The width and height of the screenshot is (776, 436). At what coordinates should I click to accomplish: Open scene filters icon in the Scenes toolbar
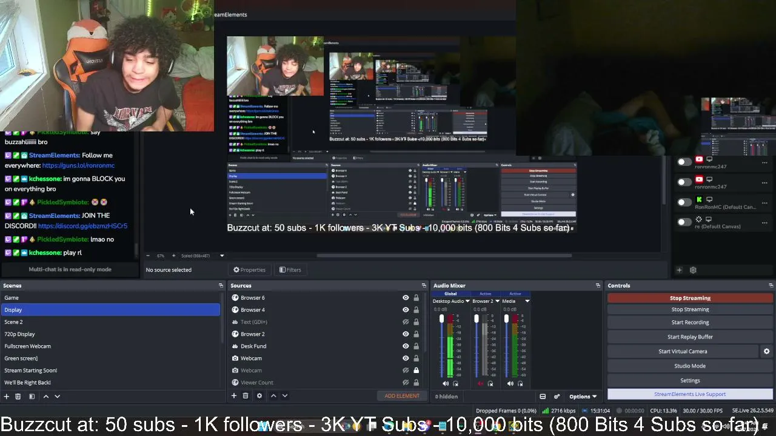click(x=32, y=396)
